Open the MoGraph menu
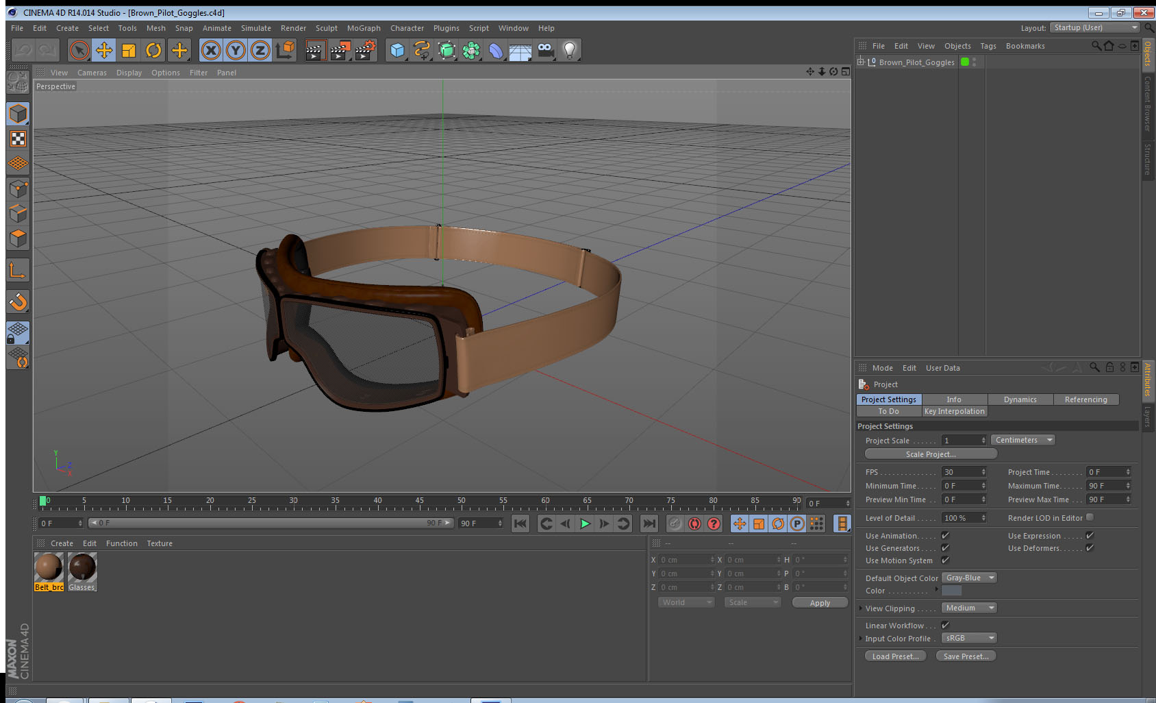This screenshot has height=703, width=1156. tap(363, 28)
